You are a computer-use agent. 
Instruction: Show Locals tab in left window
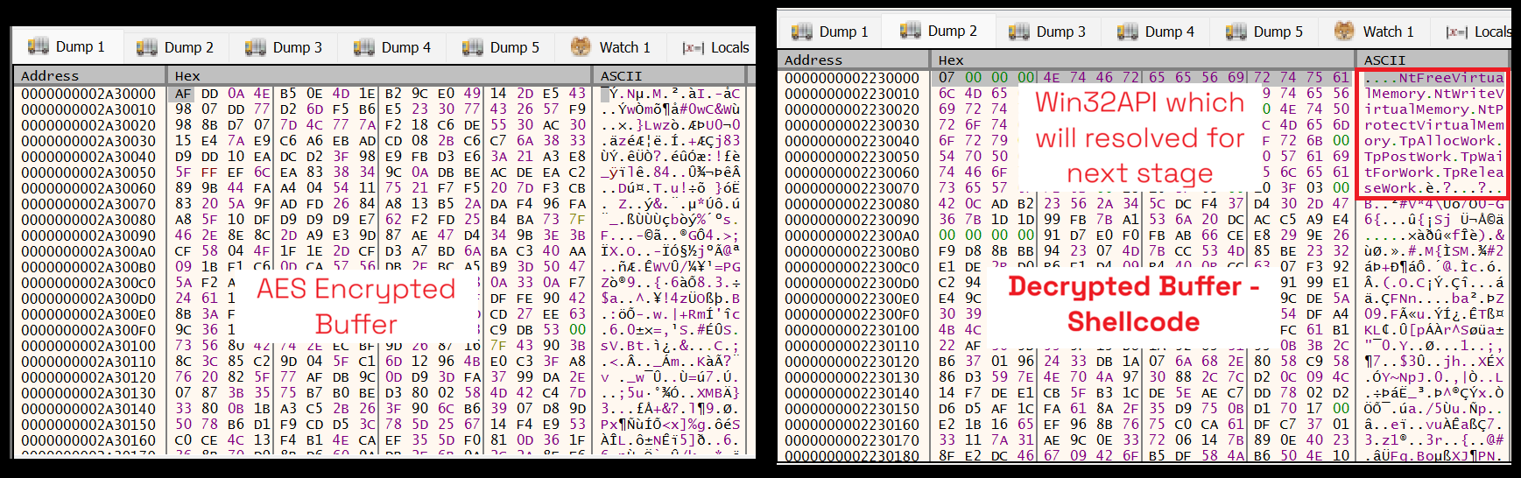point(717,47)
